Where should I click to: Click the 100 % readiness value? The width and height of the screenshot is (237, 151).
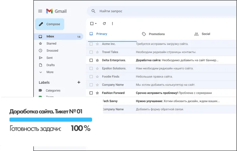81,129
